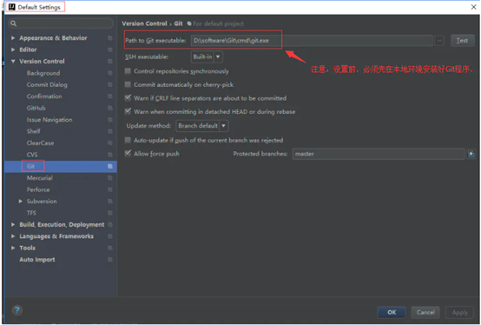
Task: Expand the Appearance & Behavior section
Action: tap(13, 38)
